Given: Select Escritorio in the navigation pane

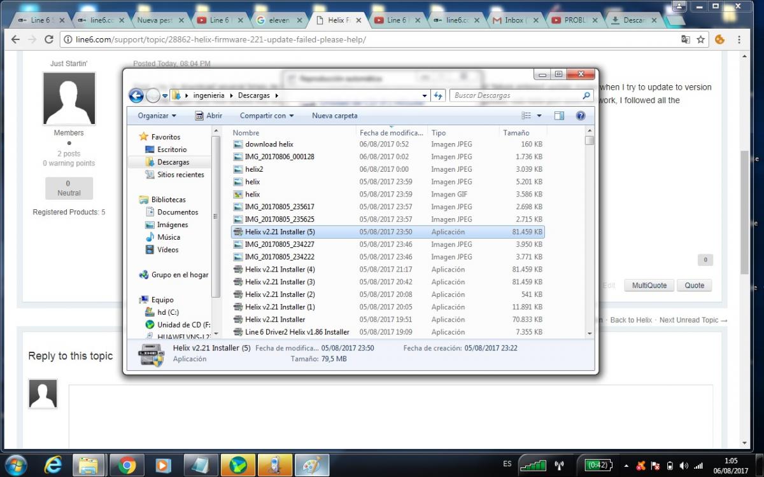Looking at the screenshot, I should coord(172,149).
